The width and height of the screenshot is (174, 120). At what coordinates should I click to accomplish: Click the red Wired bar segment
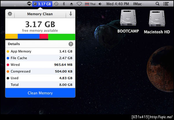click(44, 36)
